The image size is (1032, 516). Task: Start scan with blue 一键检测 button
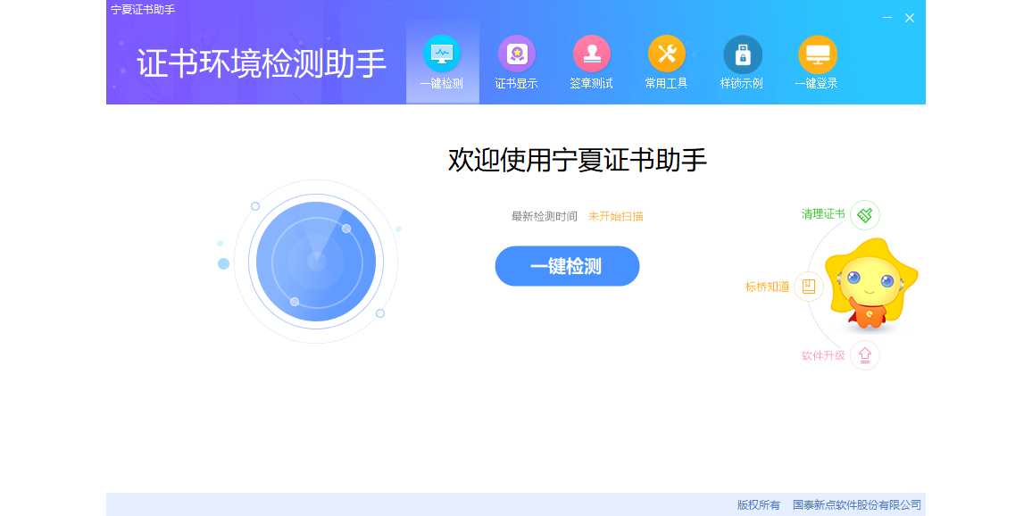567,266
